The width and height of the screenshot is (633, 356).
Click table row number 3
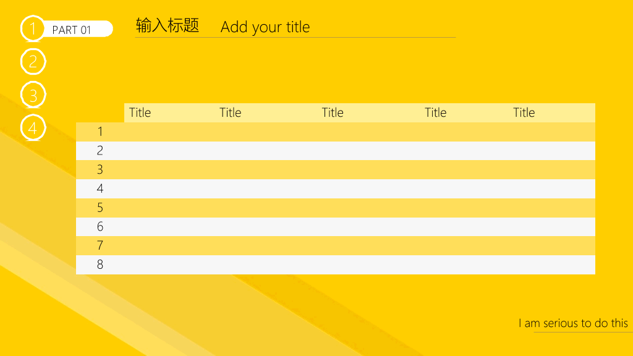tap(336, 169)
